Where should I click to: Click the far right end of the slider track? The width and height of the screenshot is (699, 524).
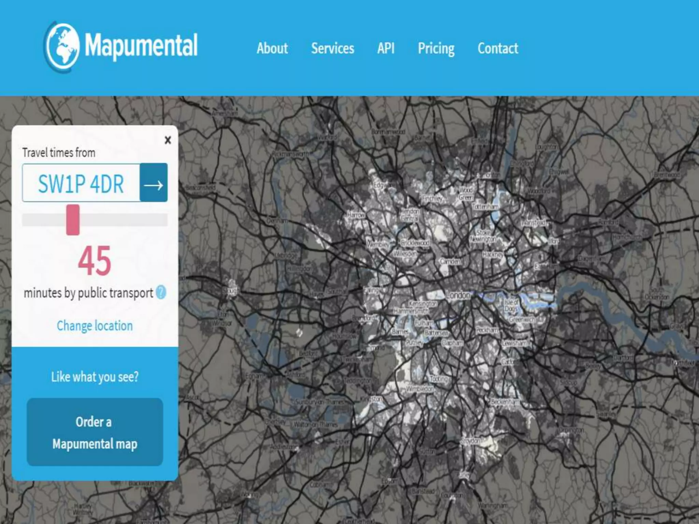165,220
